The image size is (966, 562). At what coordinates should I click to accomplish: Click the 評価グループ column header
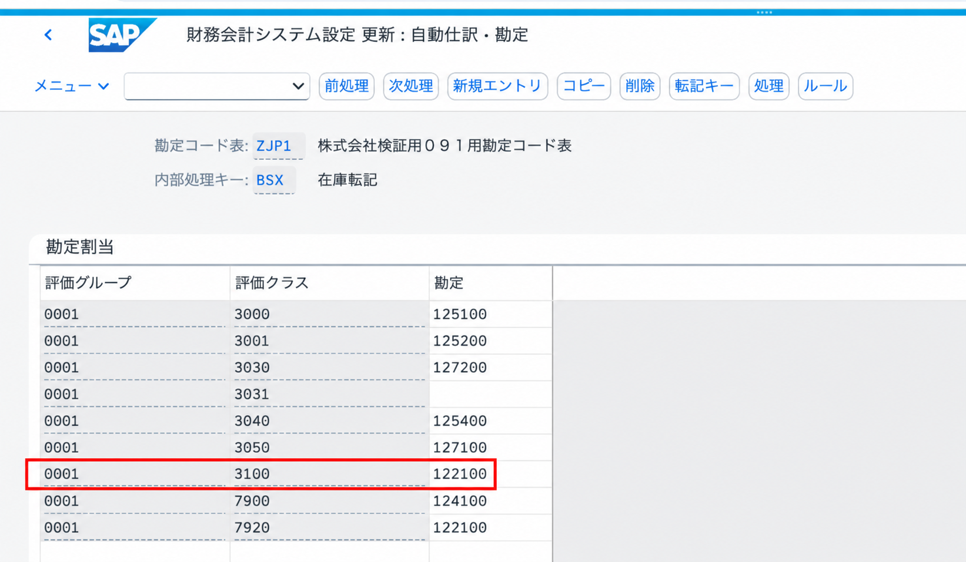pyautogui.click(x=135, y=283)
